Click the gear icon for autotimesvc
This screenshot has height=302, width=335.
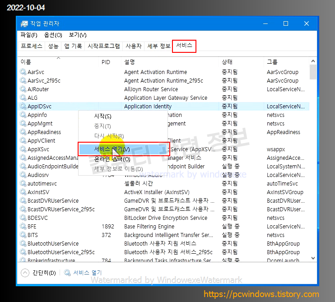click(x=23, y=183)
